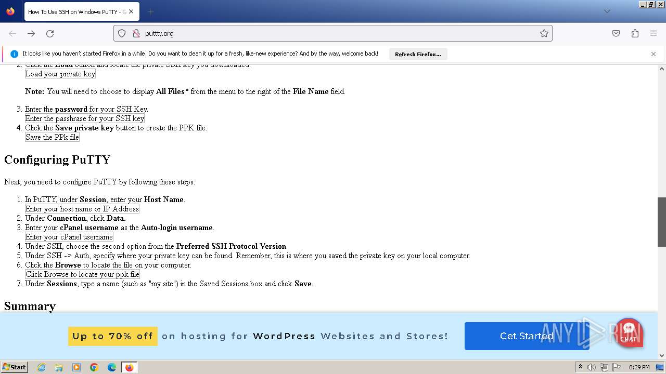Open the List all tabs dropdown arrow

pos(607,11)
